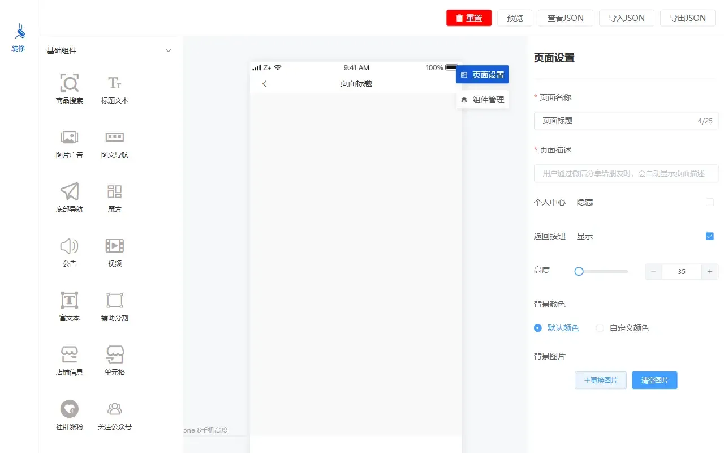
Task: Decrease height with the minus stepper
Action: point(653,272)
